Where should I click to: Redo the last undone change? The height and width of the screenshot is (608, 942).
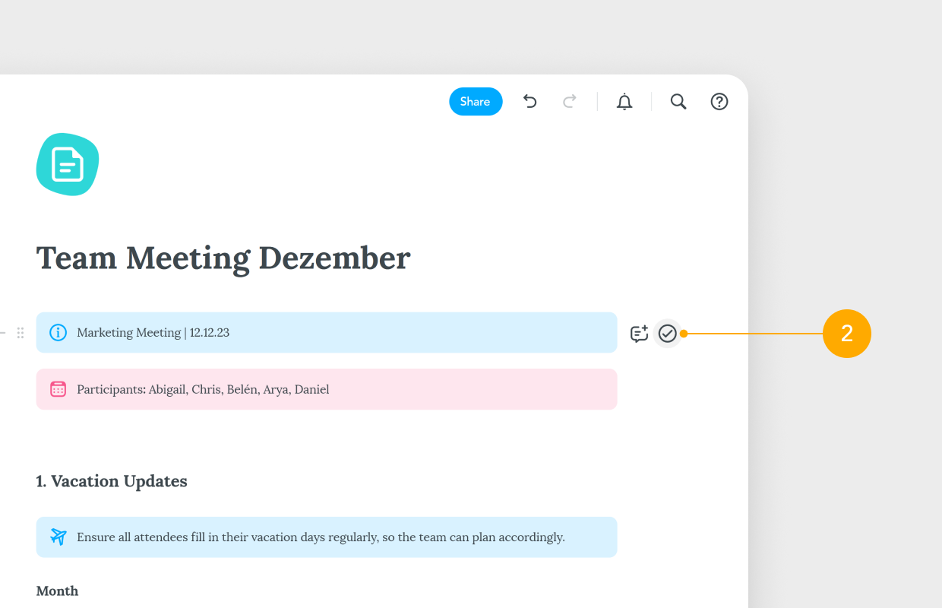pyautogui.click(x=569, y=102)
